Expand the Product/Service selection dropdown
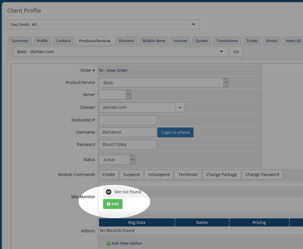 226,82
